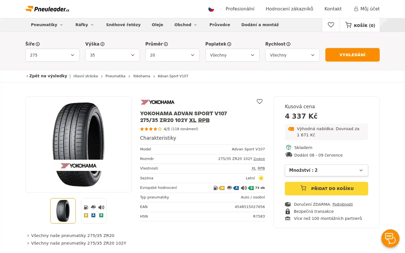Open the Průvodce menu item
Image resolution: width=405 pixels, height=253 pixels.
tap(220, 25)
